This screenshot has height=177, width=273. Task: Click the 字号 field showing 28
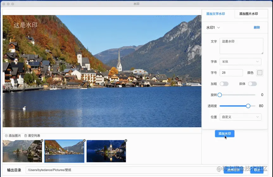pyautogui.click(x=231, y=73)
